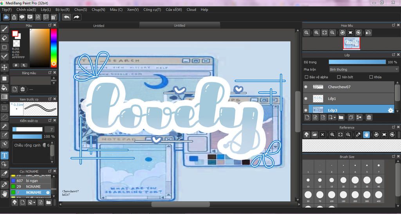Open the Công cụ(T) menu
Viewport: 401px width, 214px height.
(x=152, y=10)
